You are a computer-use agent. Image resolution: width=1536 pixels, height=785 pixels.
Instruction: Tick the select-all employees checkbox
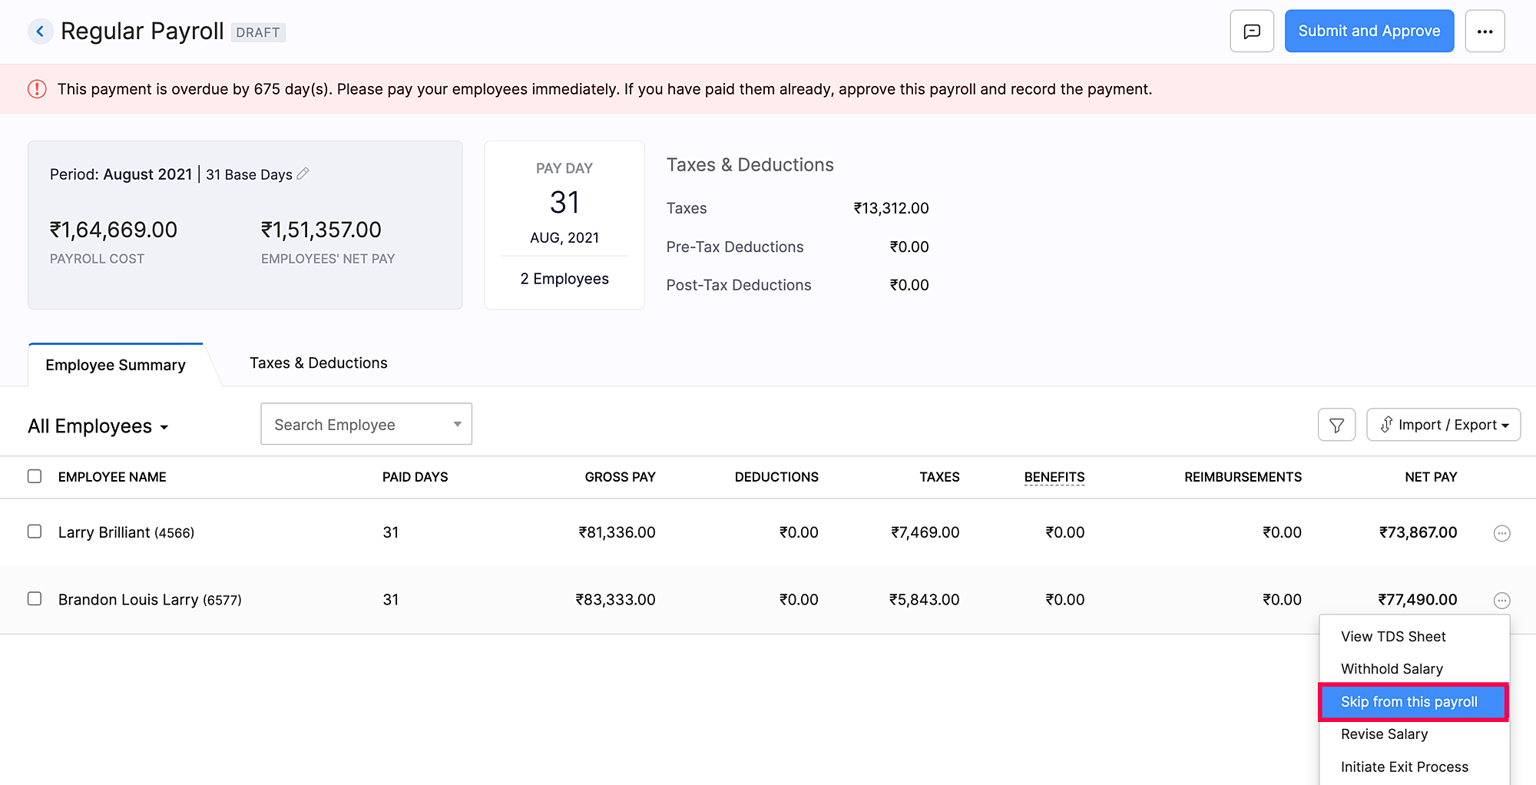[35, 476]
